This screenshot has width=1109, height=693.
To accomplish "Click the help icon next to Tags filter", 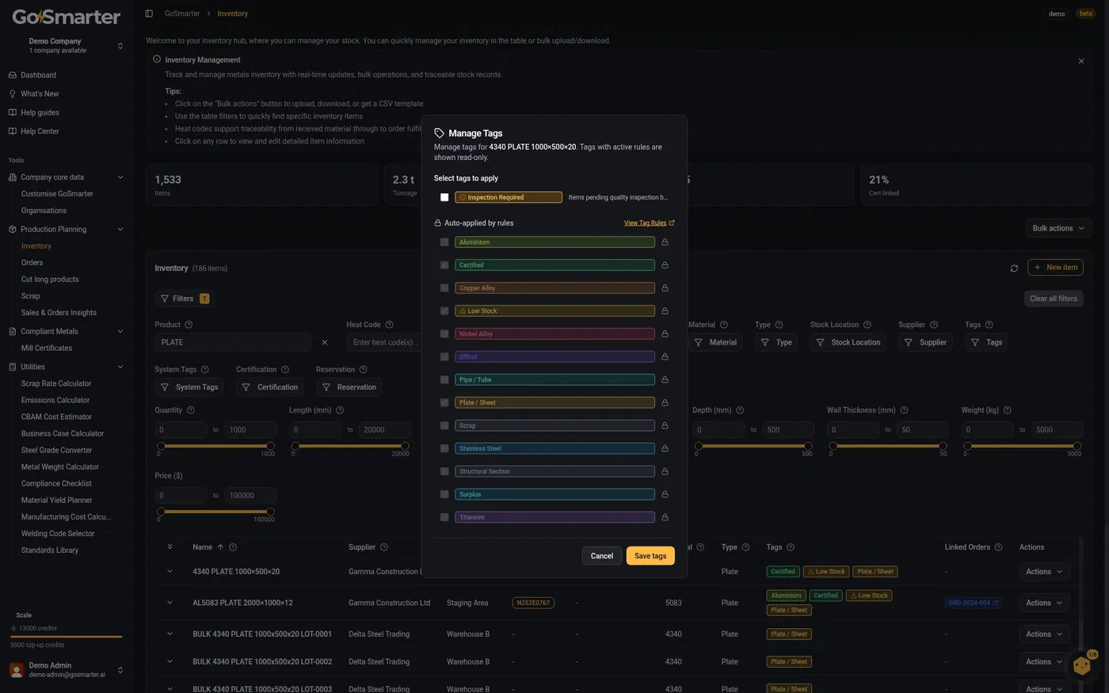I will pyautogui.click(x=989, y=325).
